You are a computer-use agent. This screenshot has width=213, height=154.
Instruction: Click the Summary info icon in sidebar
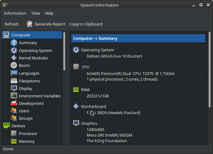pyautogui.click(x=14, y=43)
